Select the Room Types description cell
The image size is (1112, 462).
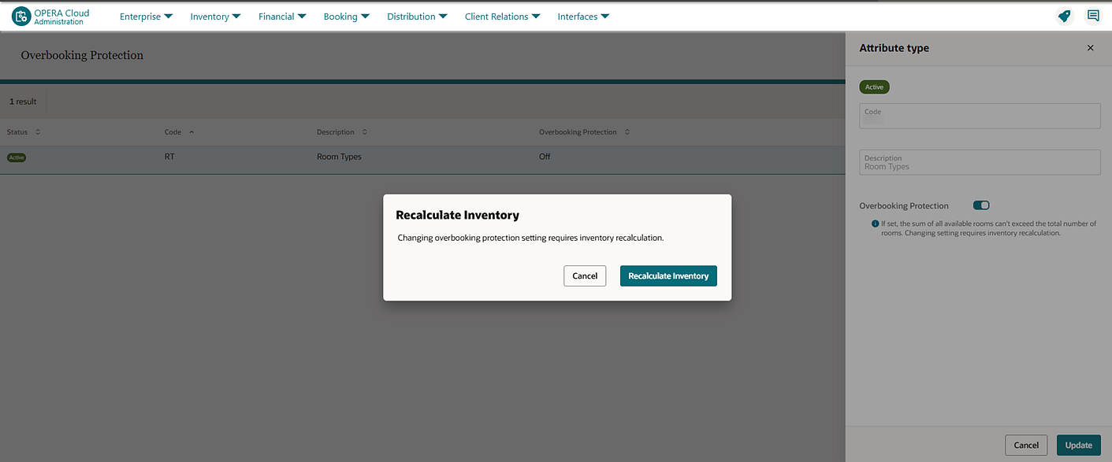tap(339, 157)
